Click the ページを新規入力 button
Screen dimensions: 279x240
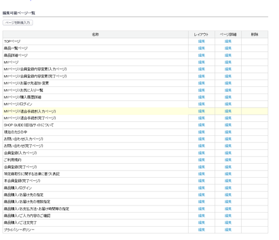[x=18, y=23]
